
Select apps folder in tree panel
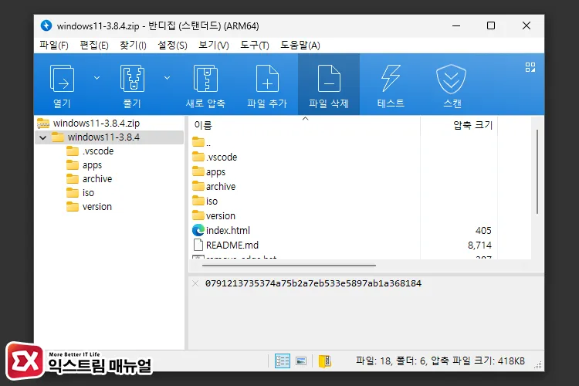[84, 165]
